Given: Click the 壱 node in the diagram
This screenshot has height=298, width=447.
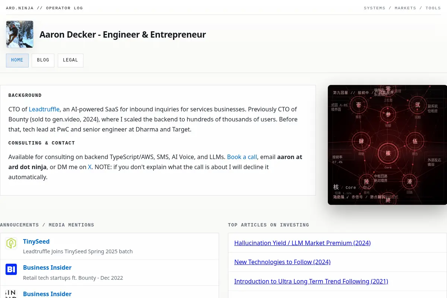Looking at the screenshot, I should click(358, 105).
